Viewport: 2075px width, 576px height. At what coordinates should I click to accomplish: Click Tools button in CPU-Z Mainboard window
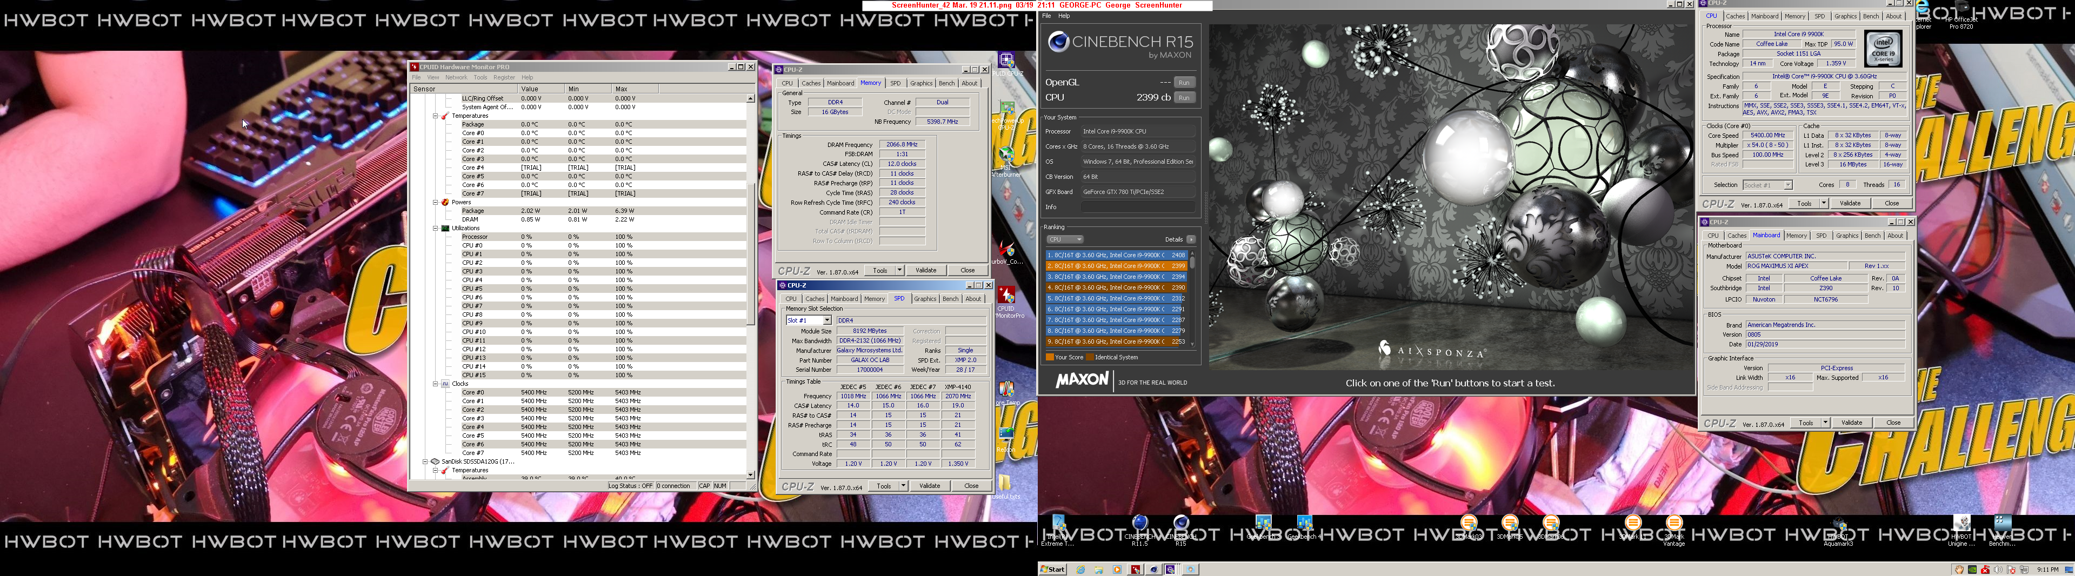click(1806, 423)
